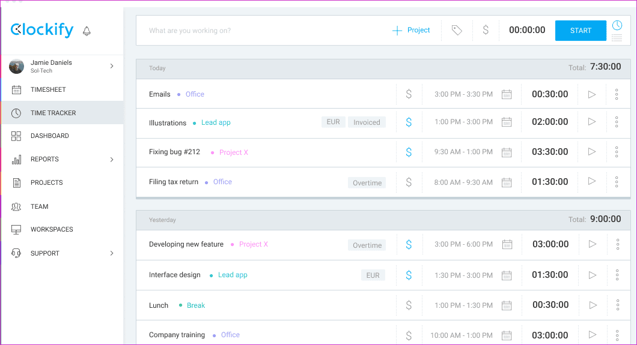637x345 pixels.
Task: Select the Invoiced tag on the Illustrations entry
Action: 367,122
